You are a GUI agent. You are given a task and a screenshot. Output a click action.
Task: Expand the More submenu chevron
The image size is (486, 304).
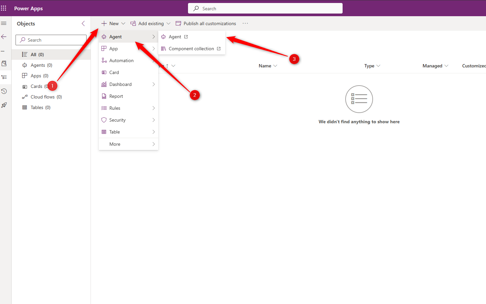tap(154, 144)
